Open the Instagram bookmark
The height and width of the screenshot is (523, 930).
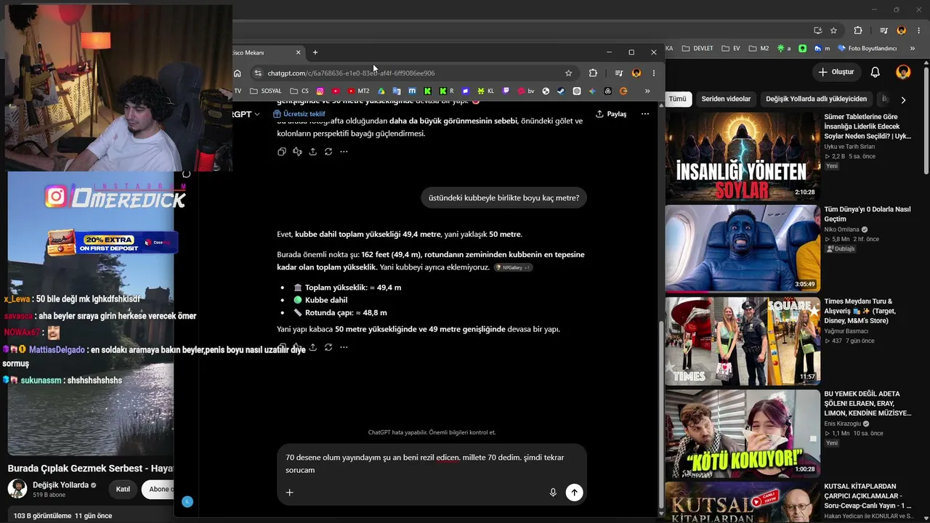(x=320, y=91)
